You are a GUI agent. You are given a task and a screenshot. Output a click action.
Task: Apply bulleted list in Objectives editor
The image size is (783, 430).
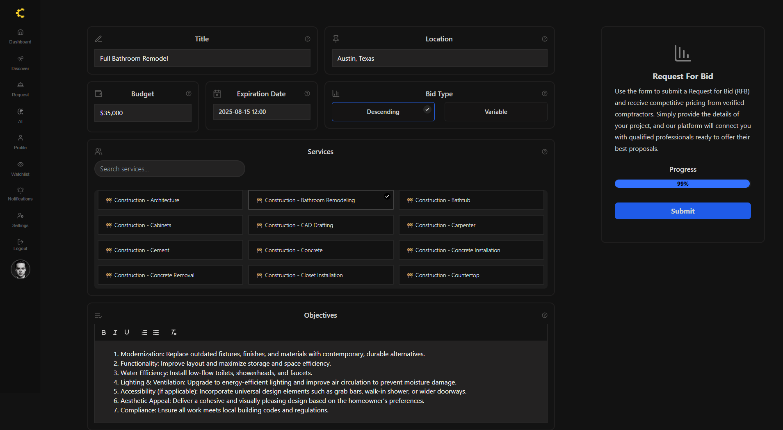(x=156, y=332)
